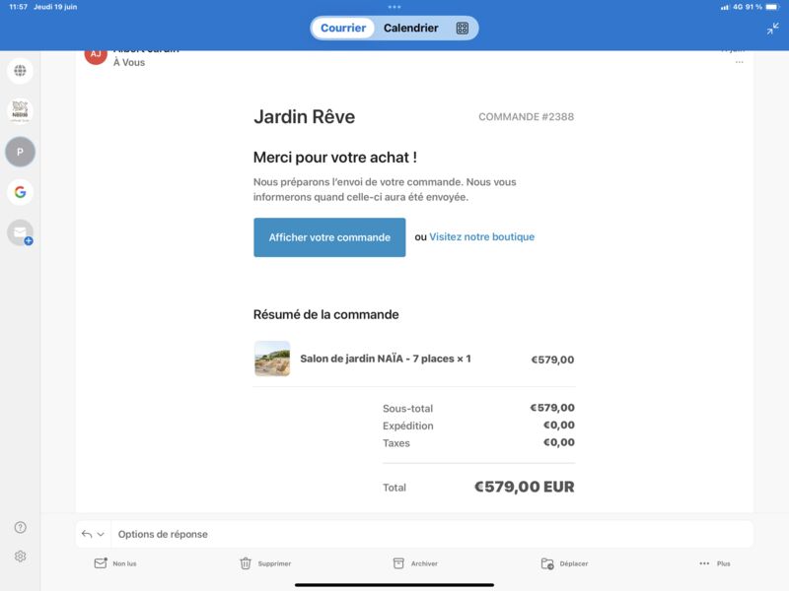Tap the À Vous recipient line

pos(129,62)
